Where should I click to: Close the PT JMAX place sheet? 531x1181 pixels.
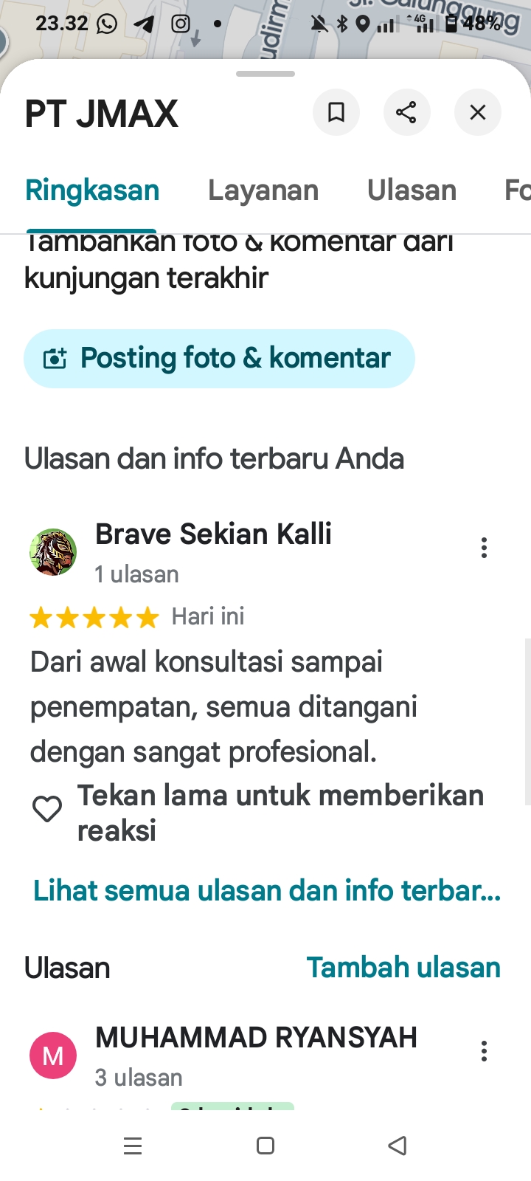coord(478,112)
